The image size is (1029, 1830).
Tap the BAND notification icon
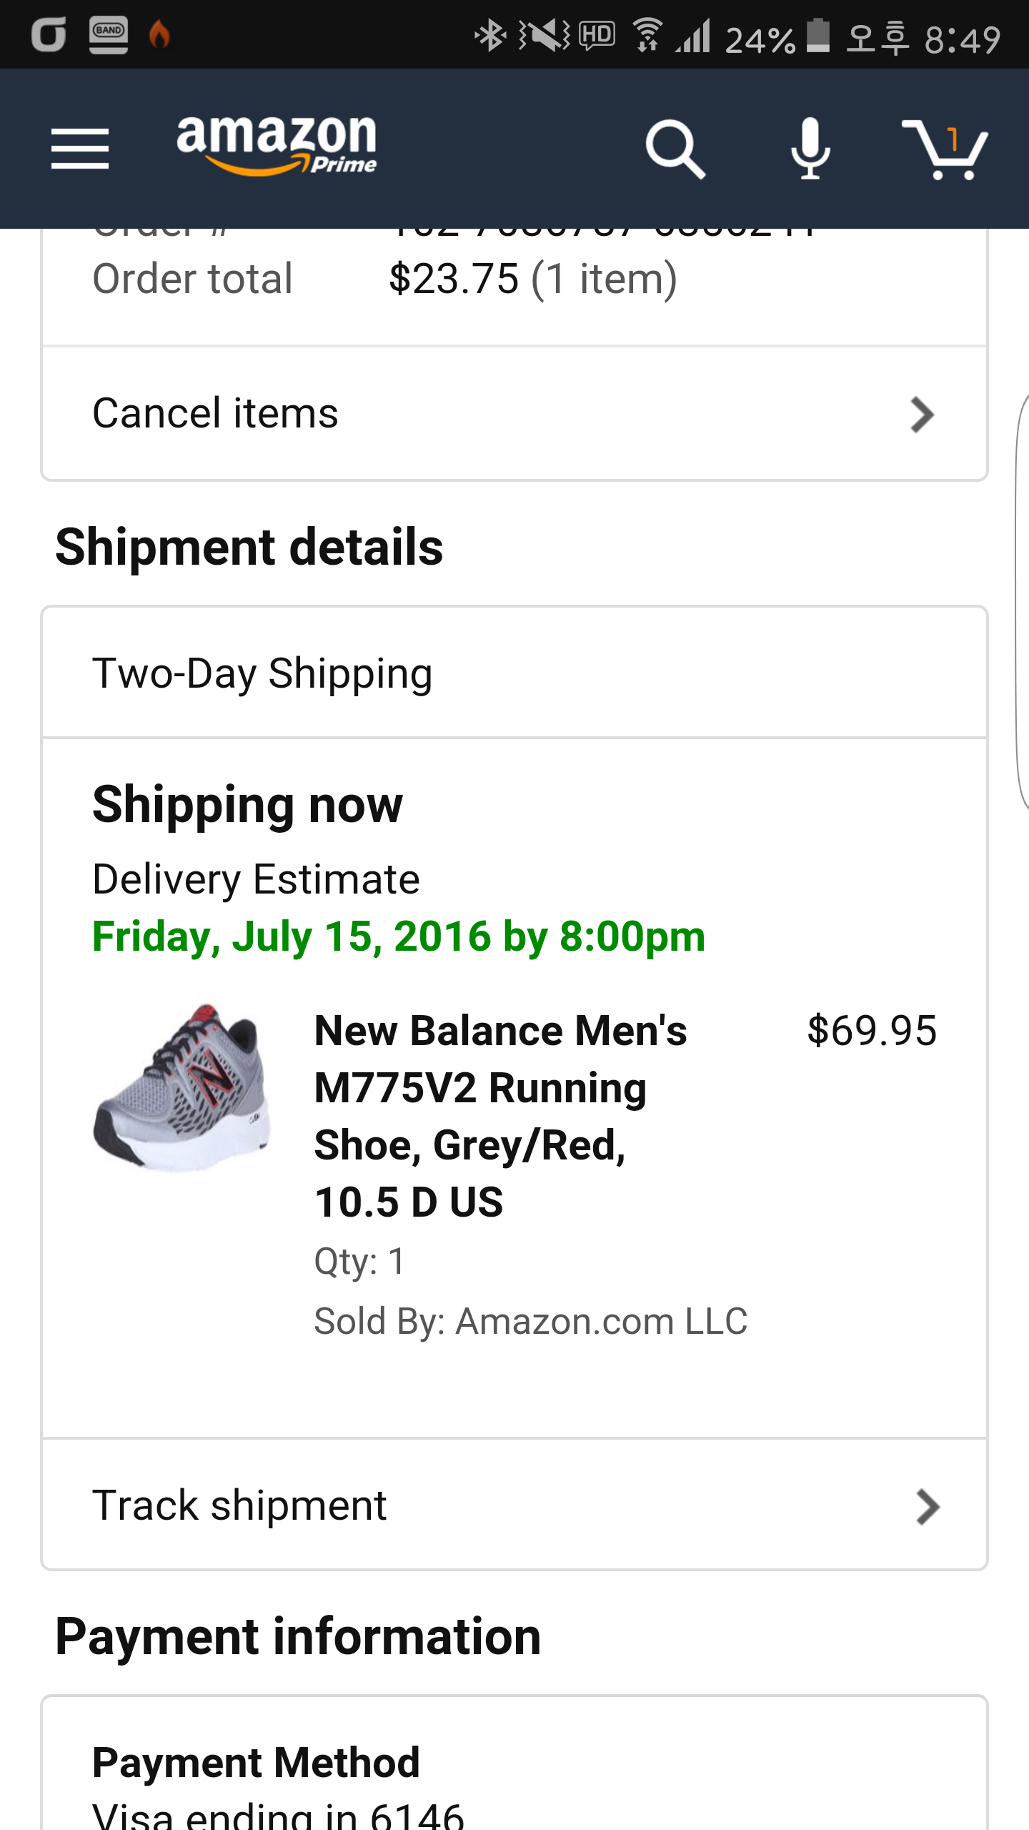point(109,34)
